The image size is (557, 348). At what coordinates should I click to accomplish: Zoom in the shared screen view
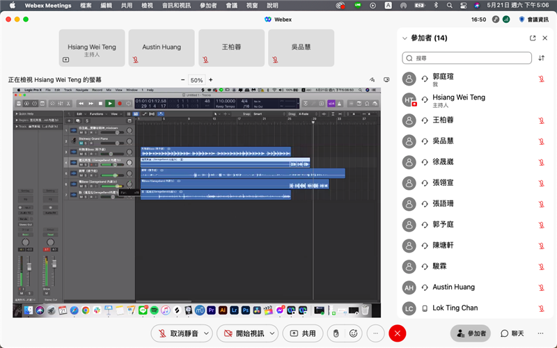[211, 80]
